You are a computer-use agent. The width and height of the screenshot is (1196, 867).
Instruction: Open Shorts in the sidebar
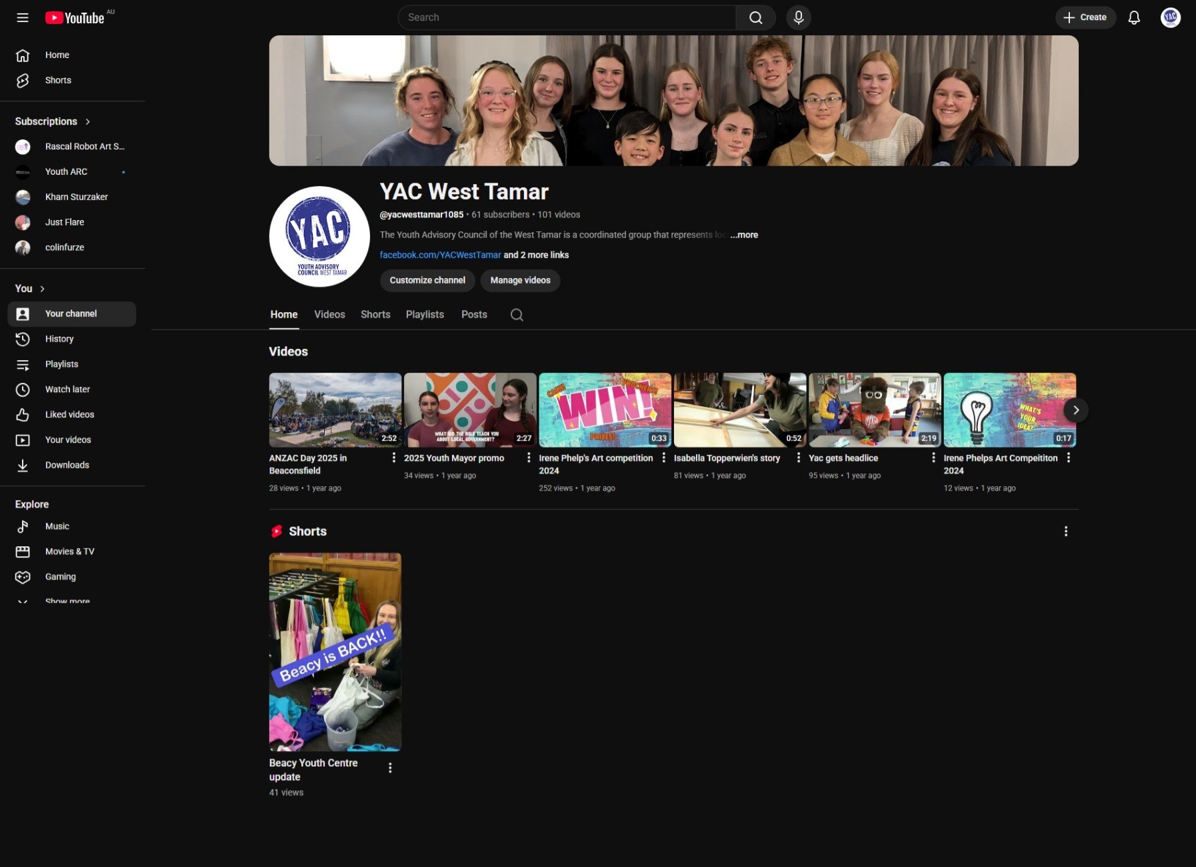click(72, 81)
